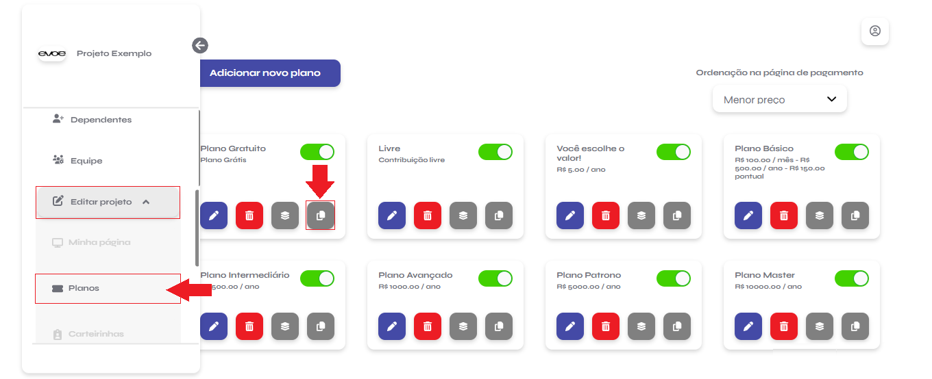Open the Menor preço ordering dropdown

click(x=780, y=99)
